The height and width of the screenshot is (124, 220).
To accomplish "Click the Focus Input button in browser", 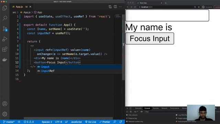I will click(150, 39).
